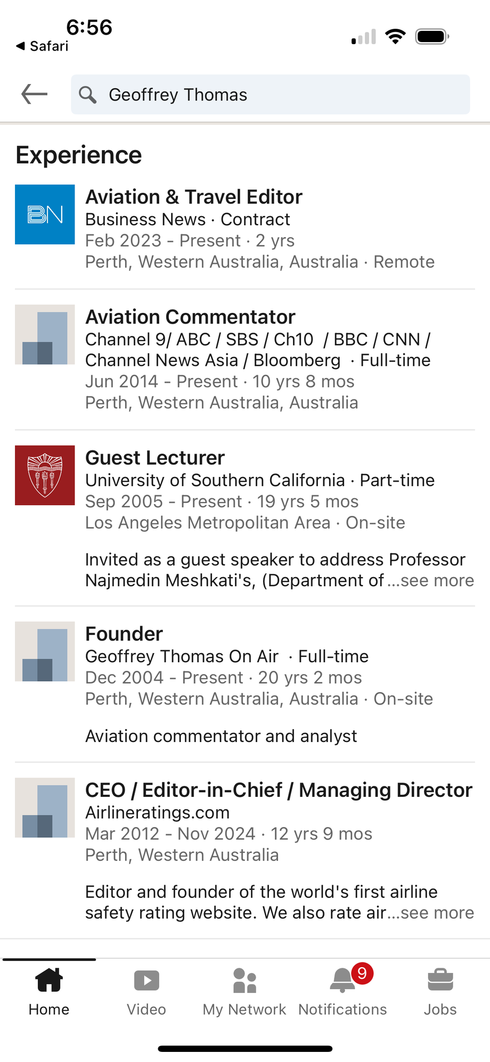The height and width of the screenshot is (1062, 490).
Task: Tap the back arrow icon
Action: (x=35, y=95)
